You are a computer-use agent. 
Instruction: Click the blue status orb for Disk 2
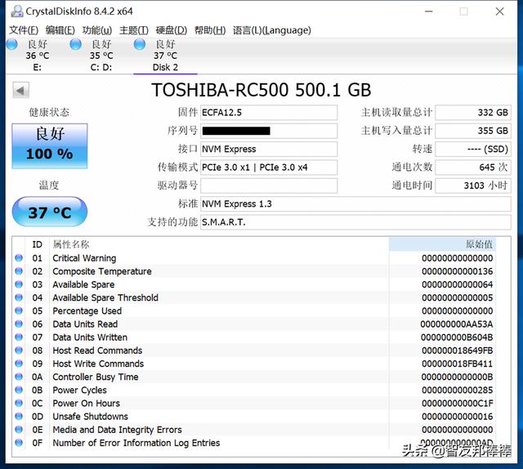140,44
